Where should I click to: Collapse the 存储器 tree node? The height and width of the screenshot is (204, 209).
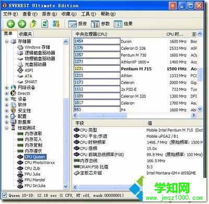pyautogui.click(x=7, y=42)
